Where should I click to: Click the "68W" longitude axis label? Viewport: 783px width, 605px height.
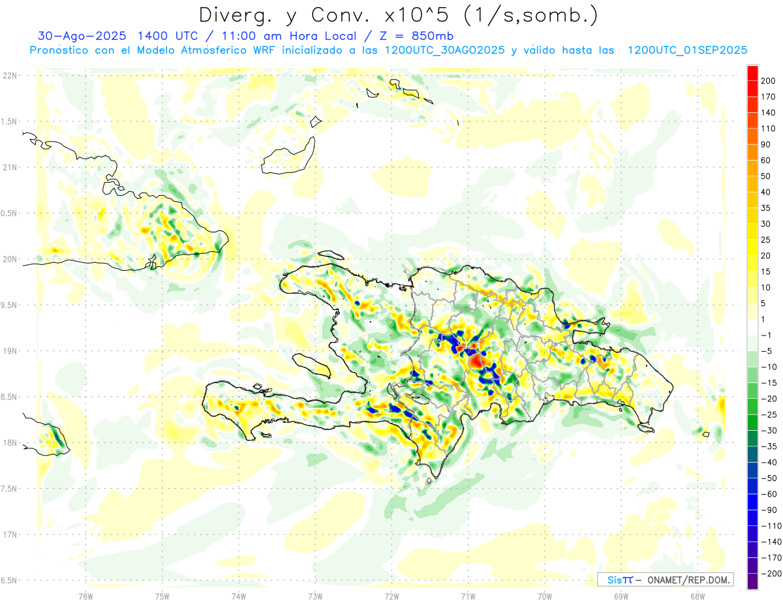[698, 596]
